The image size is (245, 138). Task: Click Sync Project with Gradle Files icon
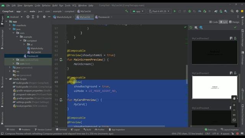pos(216,11)
